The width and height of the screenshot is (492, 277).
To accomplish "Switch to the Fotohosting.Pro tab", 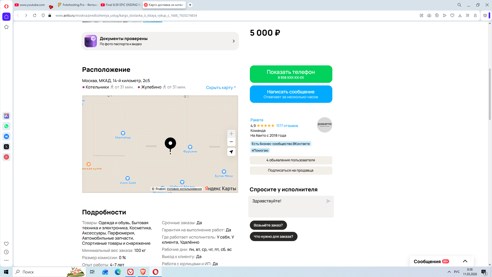I will (78, 5).
